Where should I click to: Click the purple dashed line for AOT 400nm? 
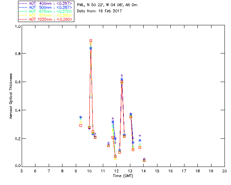pyautogui.click(x=23, y=3)
